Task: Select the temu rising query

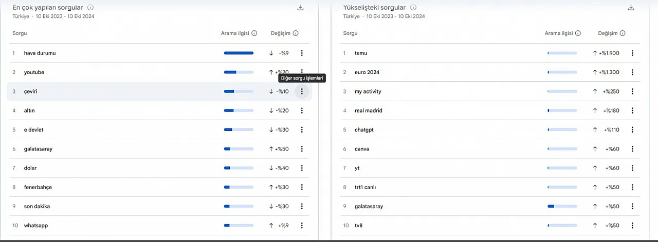Action: [x=361, y=53]
